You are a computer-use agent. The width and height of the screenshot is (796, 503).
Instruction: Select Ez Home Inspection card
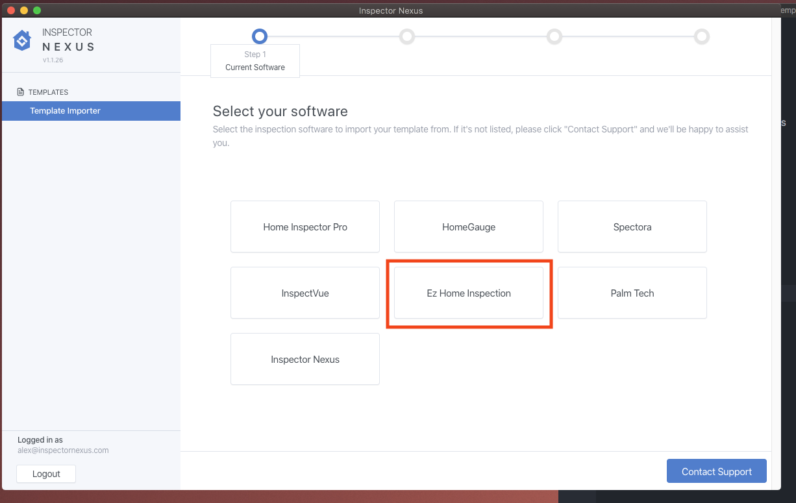469,293
